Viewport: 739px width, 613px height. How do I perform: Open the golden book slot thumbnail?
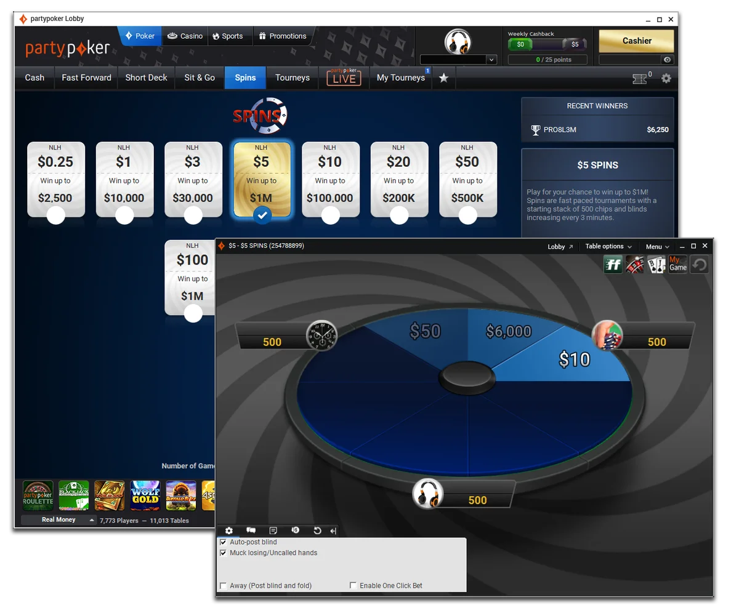tap(110, 496)
